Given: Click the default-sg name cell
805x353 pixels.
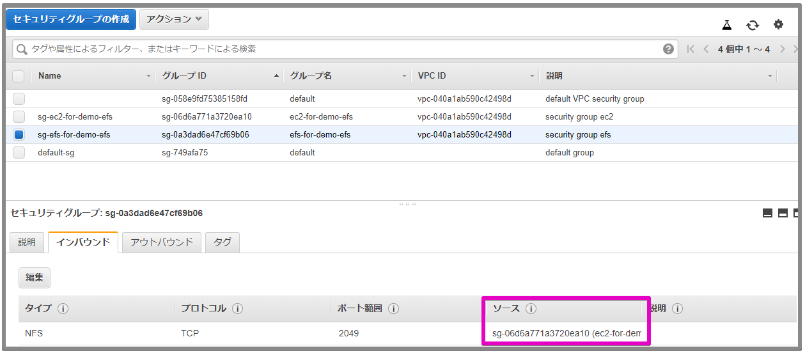Looking at the screenshot, I should (x=56, y=153).
